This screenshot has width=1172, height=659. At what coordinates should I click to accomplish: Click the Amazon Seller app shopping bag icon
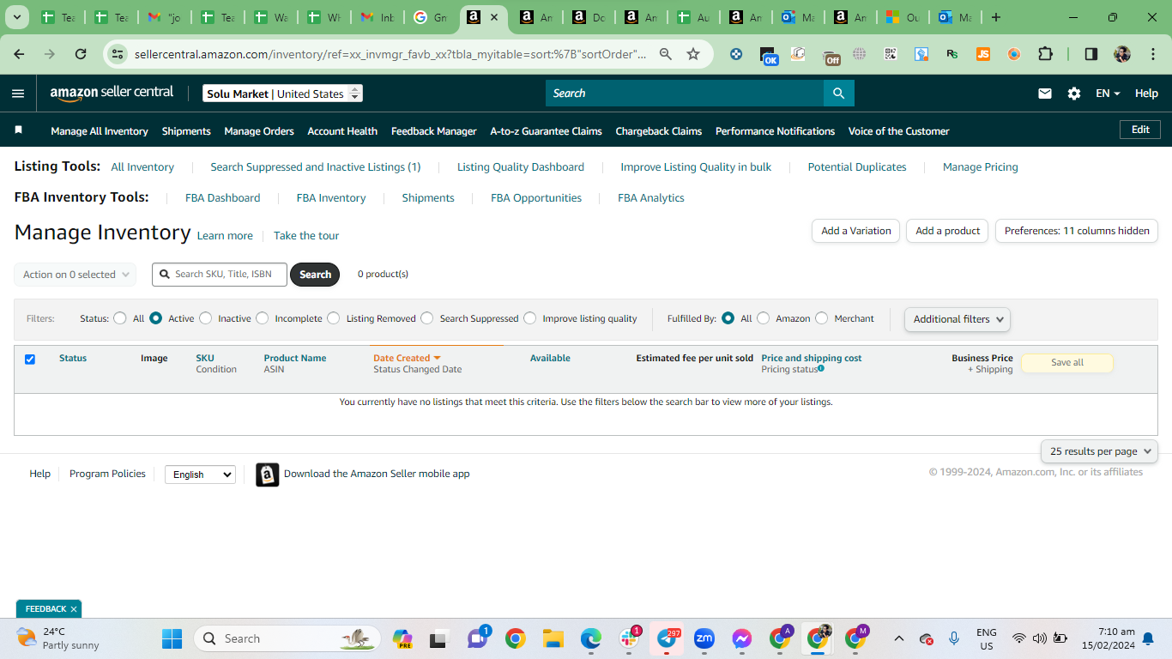[x=268, y=475]
